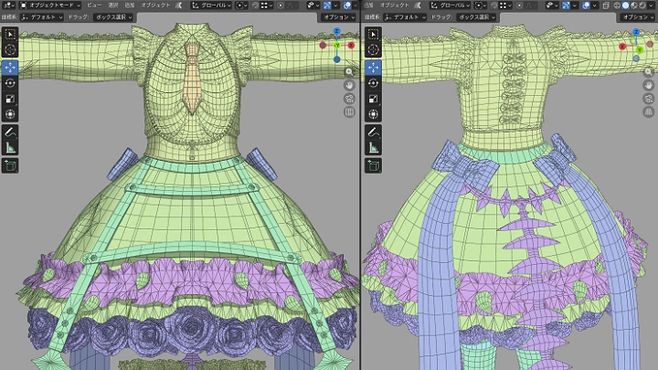658x370 pixels.
Task: Select the 3D cursor tool in the right viewport
Action: (x=374, y=49)
